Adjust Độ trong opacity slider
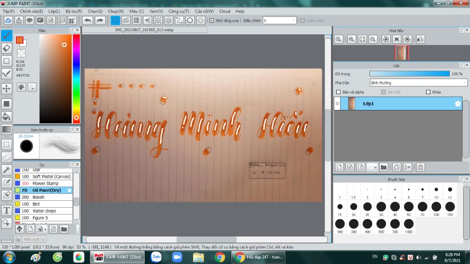Image resolution: width=470 pixels, height=264 pixels. [409, 74]
